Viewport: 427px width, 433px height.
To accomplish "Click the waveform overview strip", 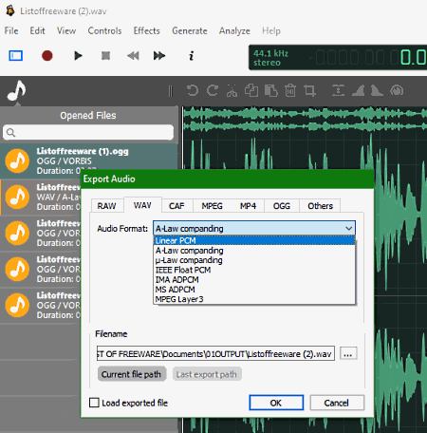I will [306, 120].
